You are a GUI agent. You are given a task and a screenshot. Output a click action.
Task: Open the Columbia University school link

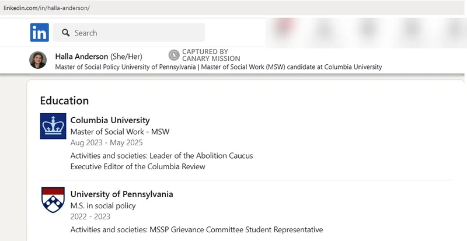coord(110,120)
